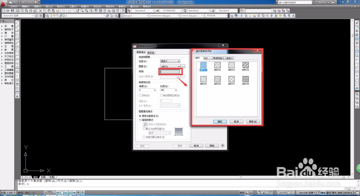Screen dimensions: 360x196
Task: Click Pick new origin icon button
Action: click(x=145, y=124)
